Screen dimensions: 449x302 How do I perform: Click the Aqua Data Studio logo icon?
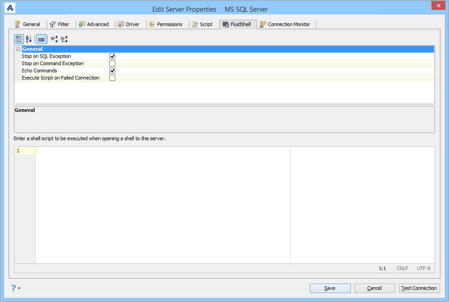(10, 8)
